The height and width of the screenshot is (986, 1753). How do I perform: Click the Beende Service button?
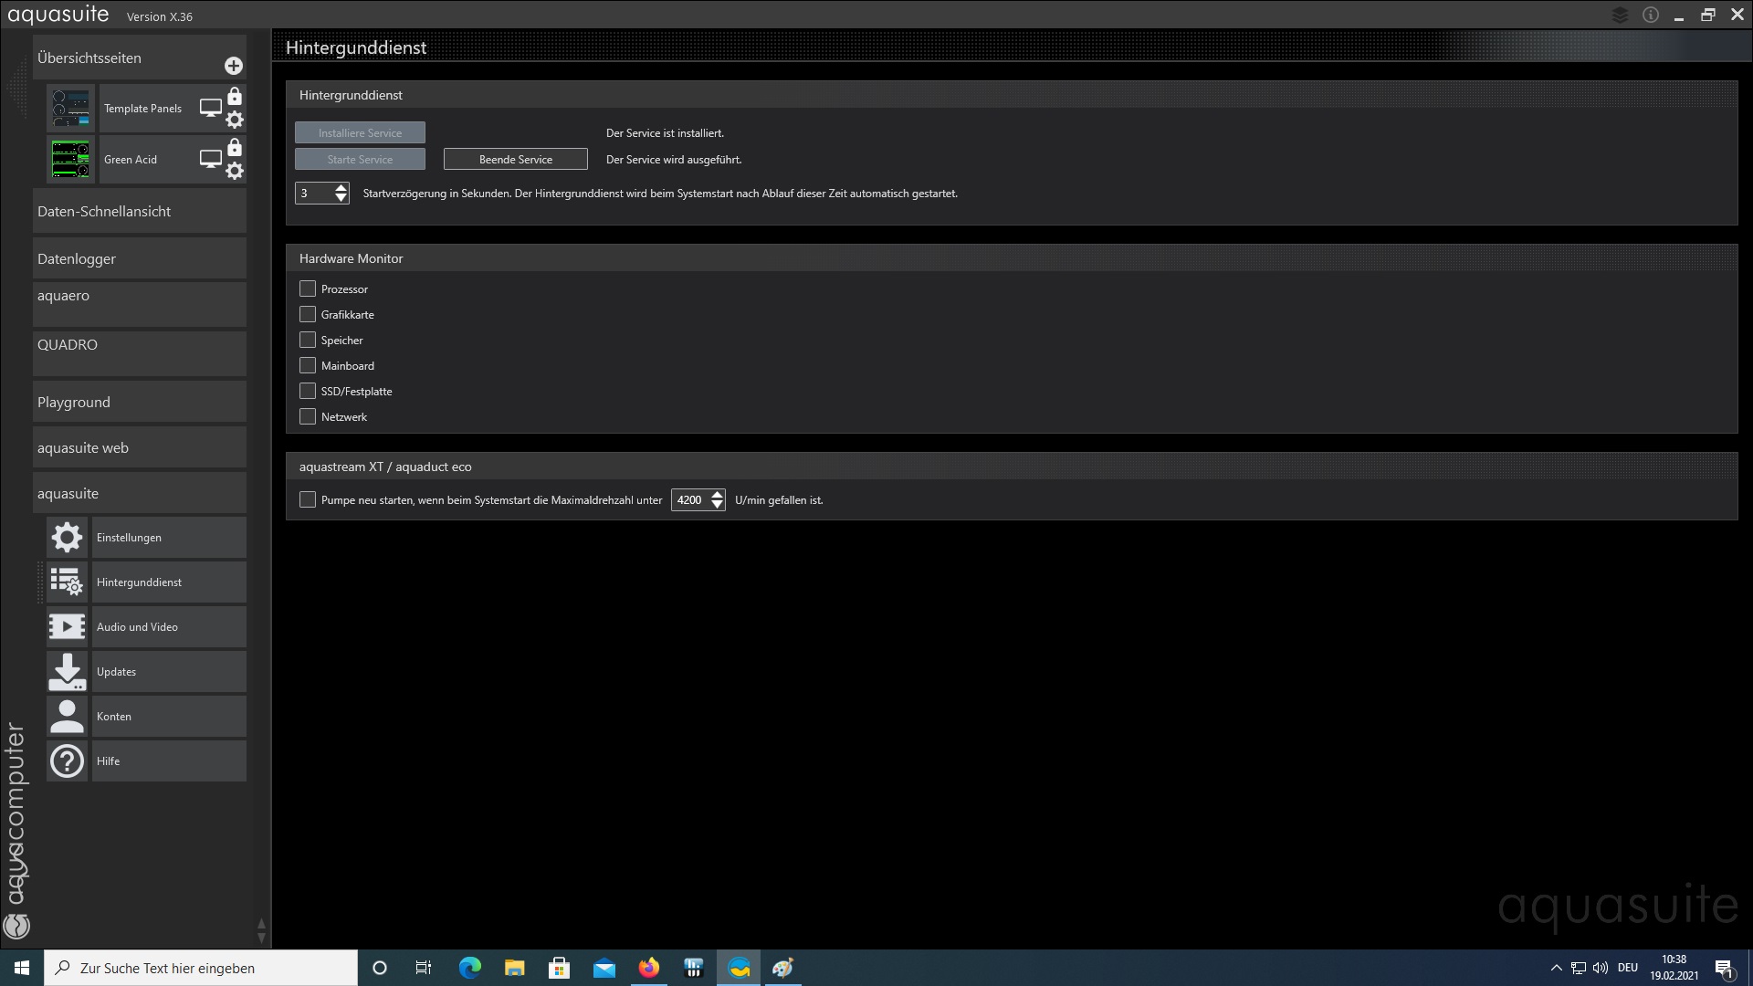[x=515, y=160]
